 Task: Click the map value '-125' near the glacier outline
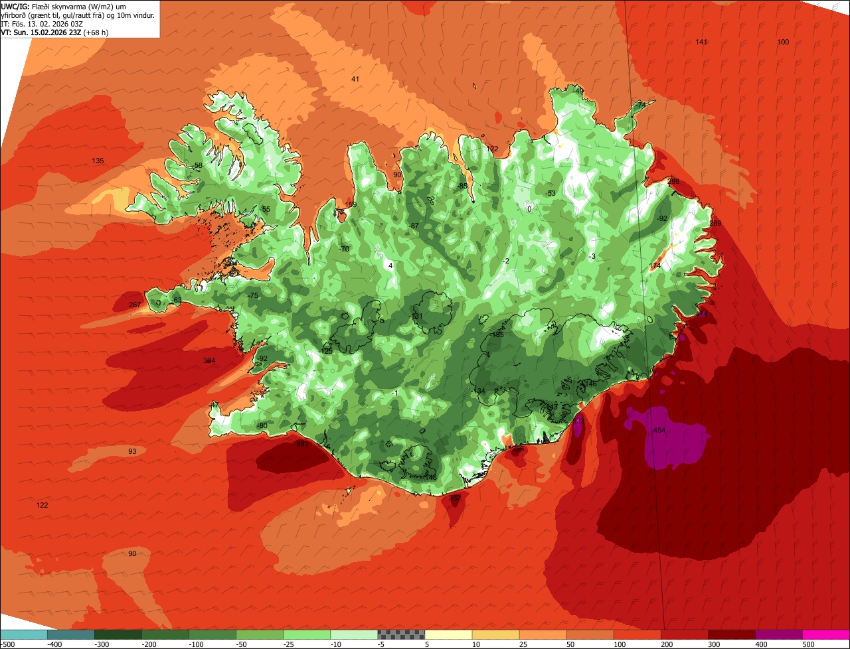[x=326, y=351]
